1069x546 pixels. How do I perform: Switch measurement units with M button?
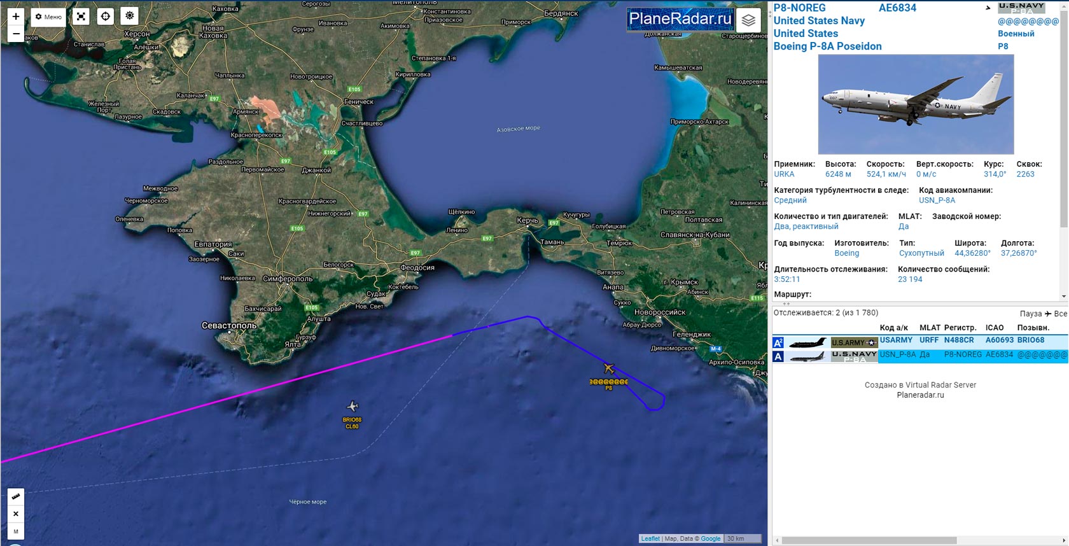[16, 531]
